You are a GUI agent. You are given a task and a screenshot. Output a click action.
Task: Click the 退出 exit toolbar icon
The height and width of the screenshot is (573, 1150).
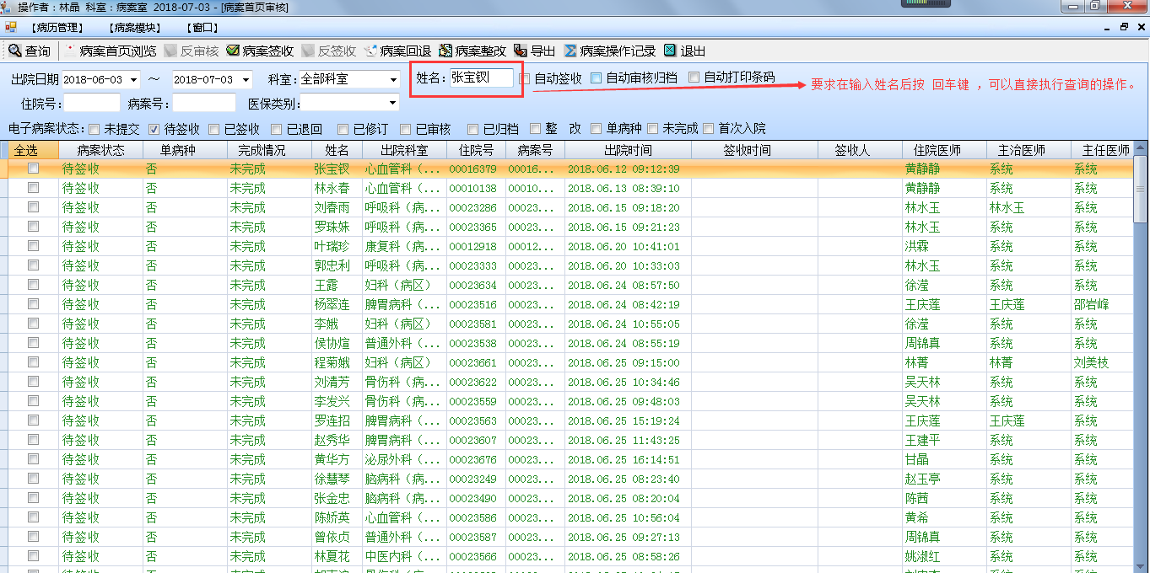[x=671, y=51]
